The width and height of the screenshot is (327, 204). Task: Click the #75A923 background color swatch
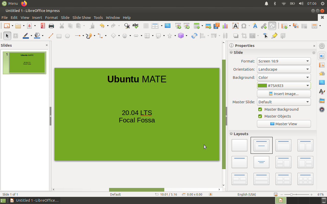point(262,86)
